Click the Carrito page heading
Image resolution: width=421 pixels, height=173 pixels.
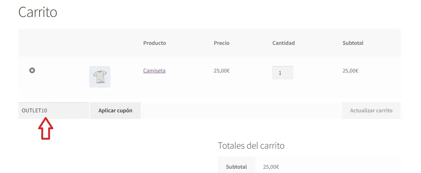[x=38, y=12]
